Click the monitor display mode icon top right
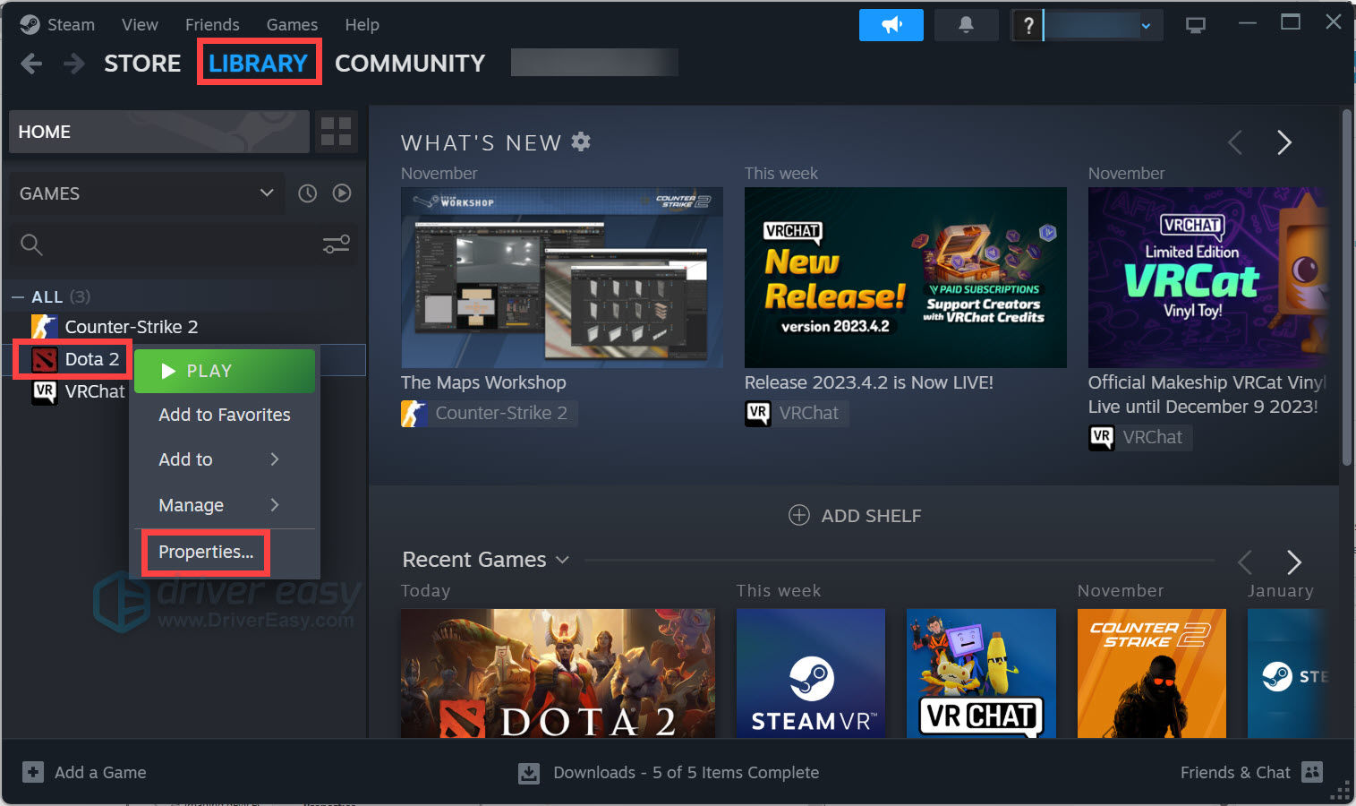This screenshot has height=806, width=1356. pos(1195,24)
